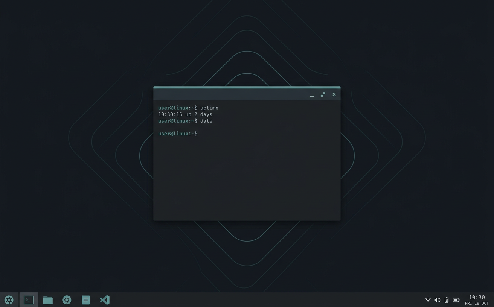
Task: Open the text editor document icon
Action: point(86,300)
